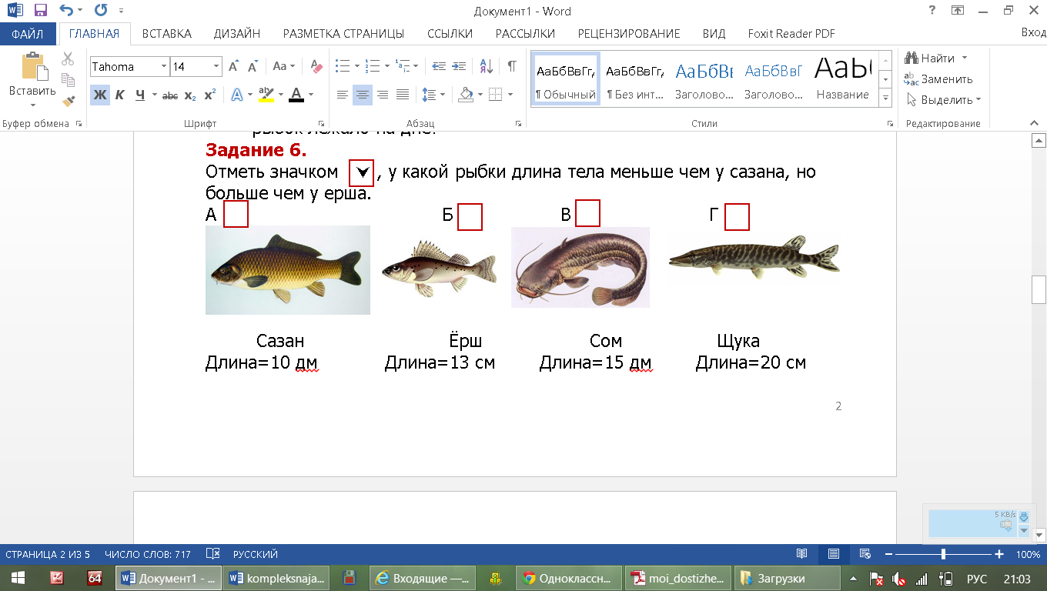
Task: Open Загрузки folder in taskbar
Action: point(786,578)
